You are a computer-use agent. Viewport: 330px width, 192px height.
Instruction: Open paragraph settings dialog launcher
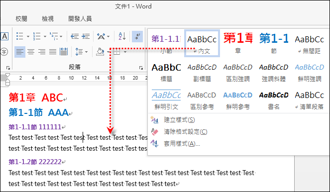click(141, 68)
